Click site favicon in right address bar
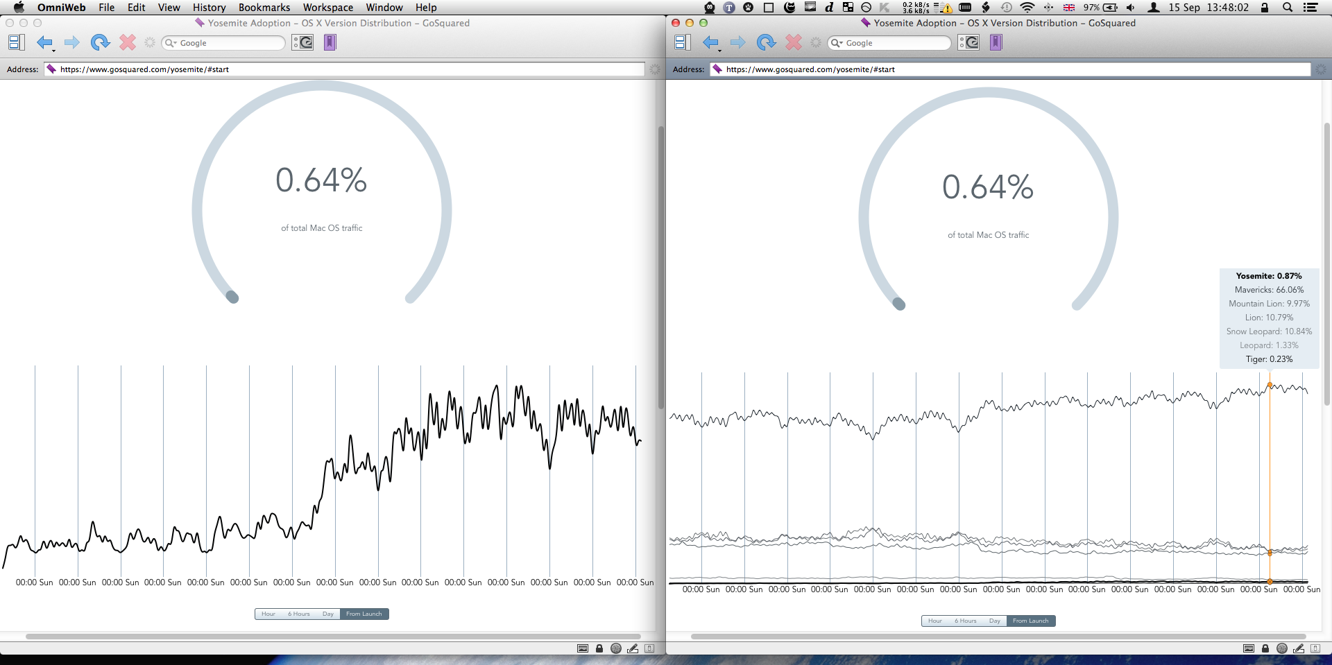Screen dimensions: 1332x665 (x=717, y=69)
